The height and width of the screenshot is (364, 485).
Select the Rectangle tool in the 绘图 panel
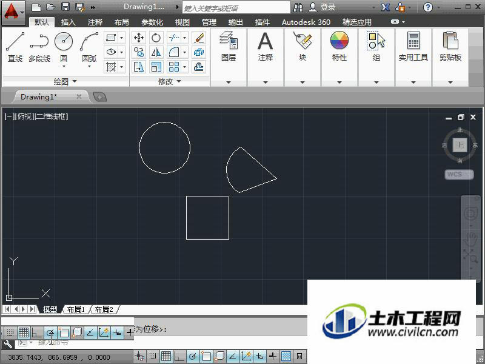(111, 38)
